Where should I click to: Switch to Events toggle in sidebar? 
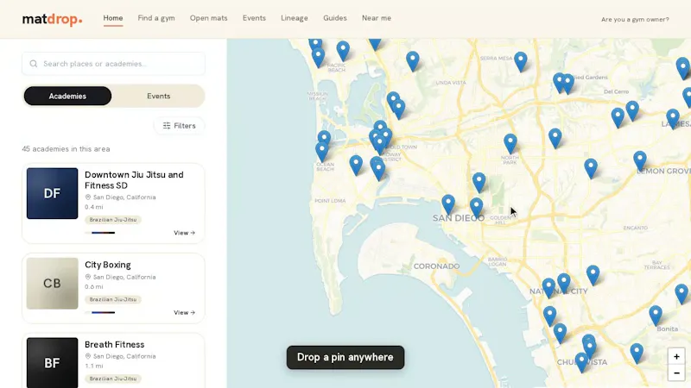159,96
